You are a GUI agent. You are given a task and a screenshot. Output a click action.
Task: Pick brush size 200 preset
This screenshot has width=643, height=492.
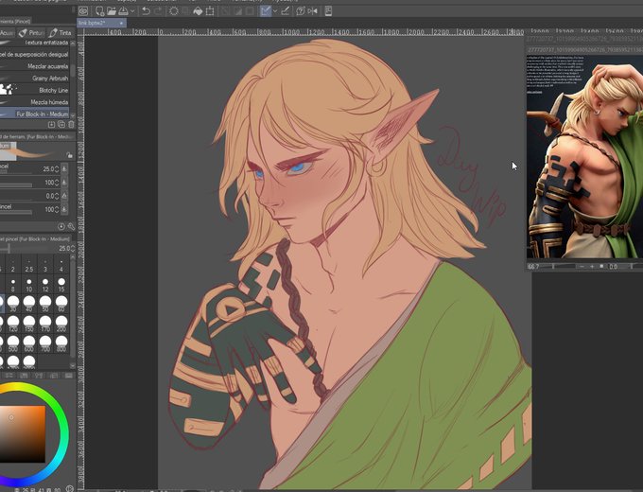tap(61, 324)
